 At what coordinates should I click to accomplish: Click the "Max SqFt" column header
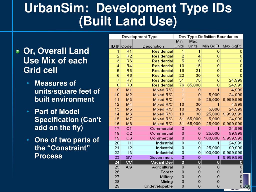point(231,46)
